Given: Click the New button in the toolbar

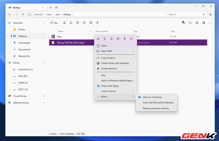Looking at the screenshot, I should tap(54, 23).
